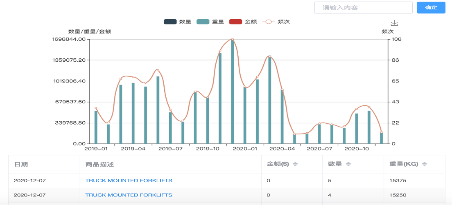Viewport: 452px width, 205px height.
Task: Click x-axis label 2020-10
Action: click(x=357, y=149)
